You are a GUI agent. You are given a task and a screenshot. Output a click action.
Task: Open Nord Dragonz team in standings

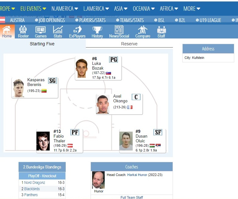(x=35, y=183)
